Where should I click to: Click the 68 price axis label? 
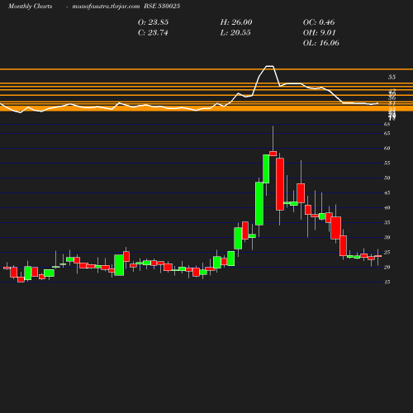pos(387,125)
